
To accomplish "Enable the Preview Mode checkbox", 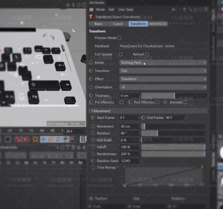I will (x=119, y=38).
